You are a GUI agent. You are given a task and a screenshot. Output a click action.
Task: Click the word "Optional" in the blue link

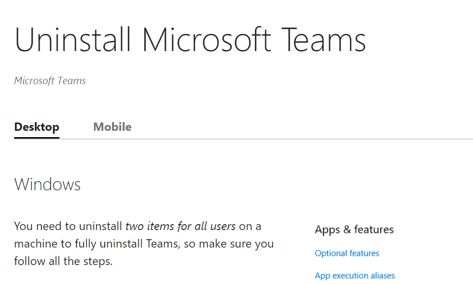(x=330, y=253)
